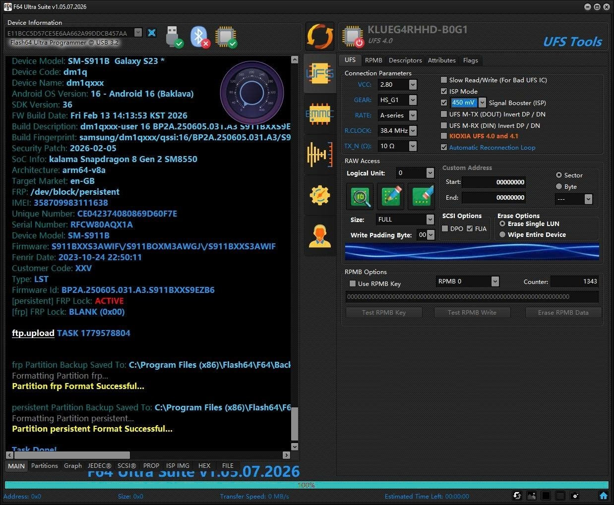614x505 pixels.
Task: Open the 450 mV signal booster dropdown
Action: pos(482,103)
